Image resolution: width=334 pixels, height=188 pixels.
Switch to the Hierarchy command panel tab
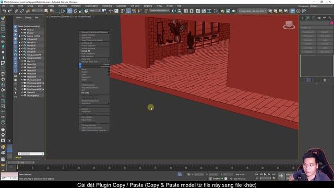tap(313, 18)
